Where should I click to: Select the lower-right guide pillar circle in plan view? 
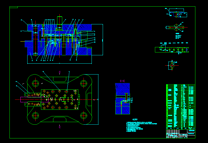point(84,115)
